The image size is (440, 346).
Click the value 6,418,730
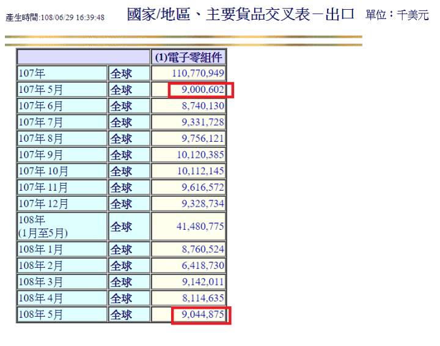pyautogui.click(x=203, y=265)
